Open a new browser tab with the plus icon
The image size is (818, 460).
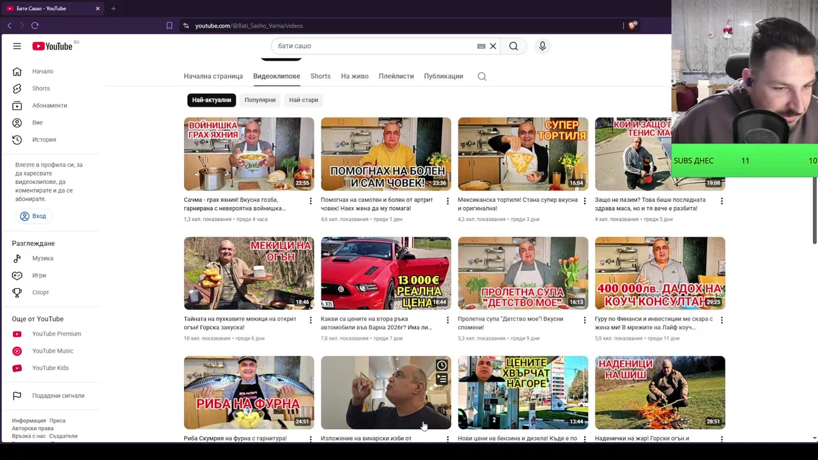113,8
